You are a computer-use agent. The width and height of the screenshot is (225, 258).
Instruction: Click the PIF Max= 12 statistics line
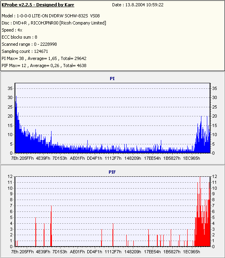(44, 65)
